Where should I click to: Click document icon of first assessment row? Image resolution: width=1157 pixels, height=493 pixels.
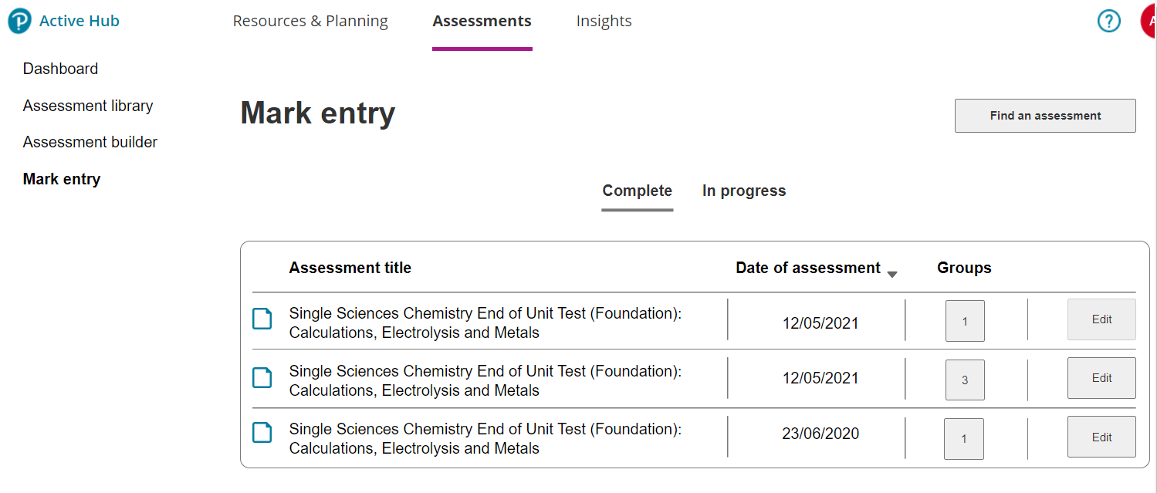[262, 319]
